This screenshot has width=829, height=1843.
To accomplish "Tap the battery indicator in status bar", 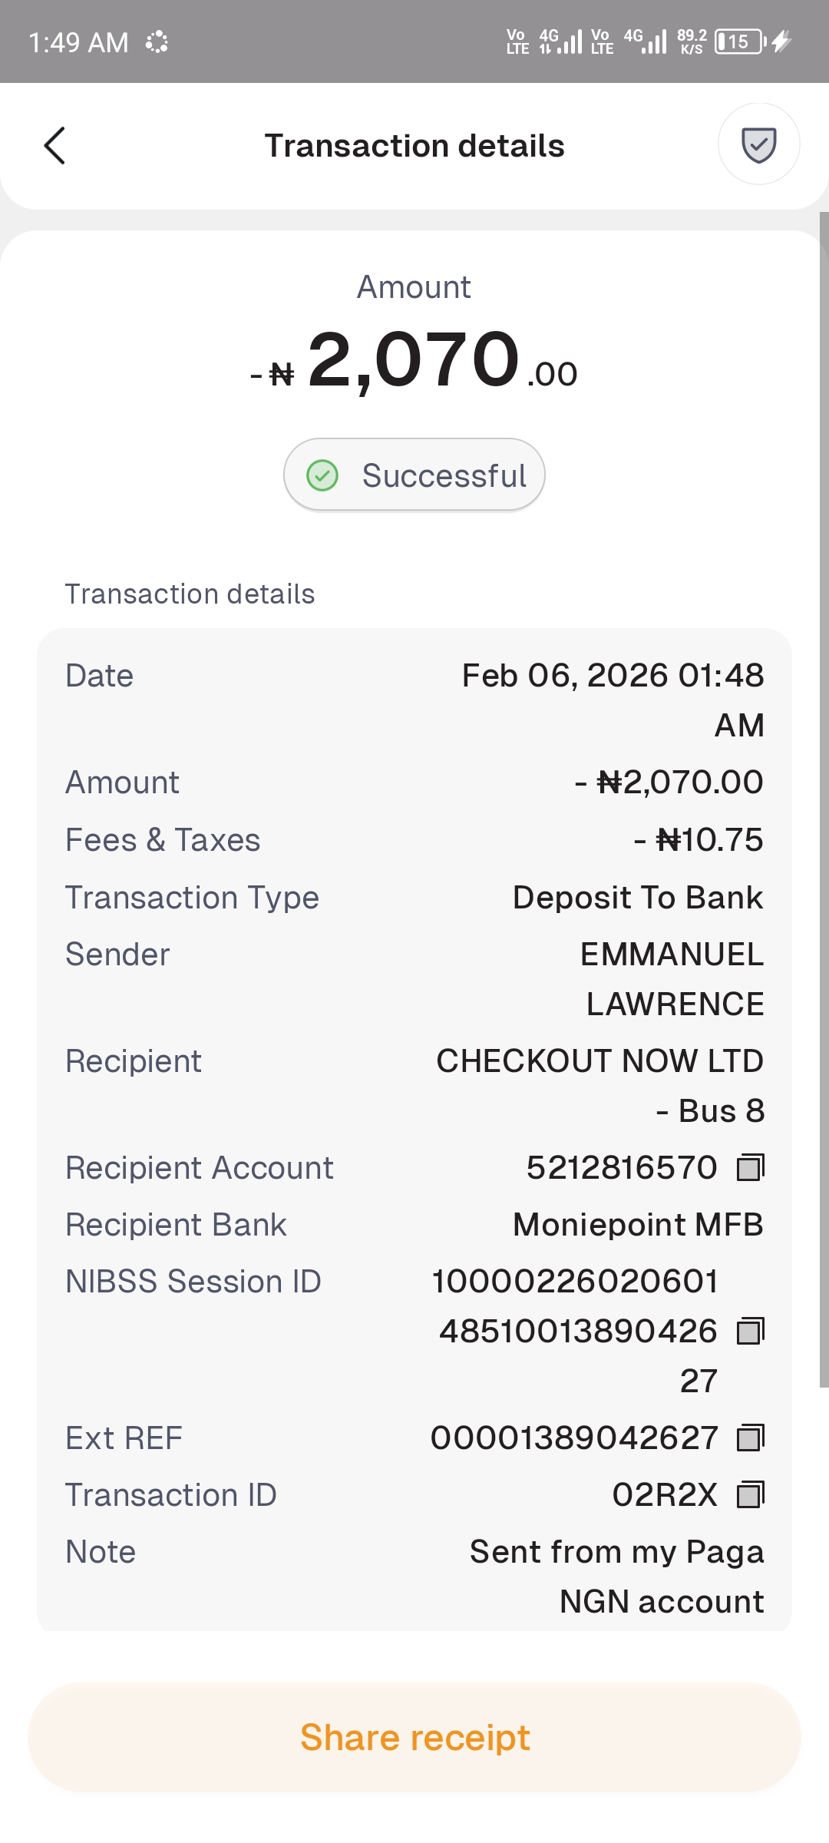I will click(739, 41).
